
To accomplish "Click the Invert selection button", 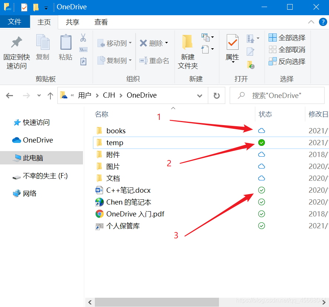I will pos(287,61).
